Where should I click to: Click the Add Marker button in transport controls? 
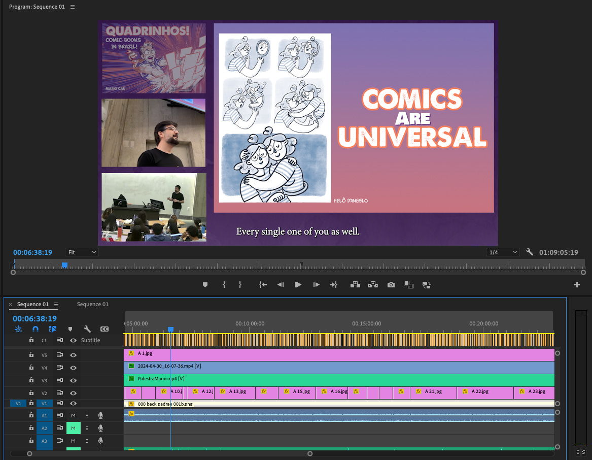[205, 285]
